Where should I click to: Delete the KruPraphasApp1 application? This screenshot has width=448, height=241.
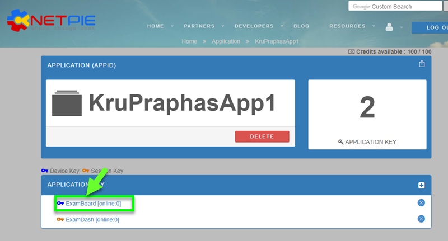point(262,136)
